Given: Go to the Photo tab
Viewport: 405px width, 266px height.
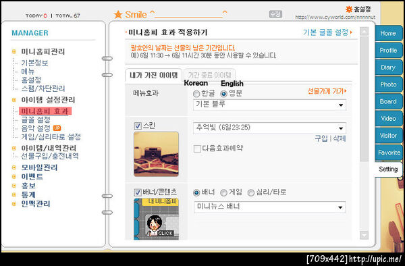Looking at the screenshot, I should click(x=388, y=84).
